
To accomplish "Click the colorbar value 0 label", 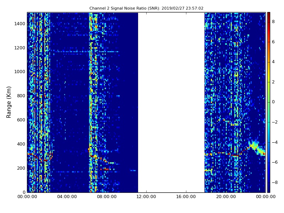I will click(273, 102).
